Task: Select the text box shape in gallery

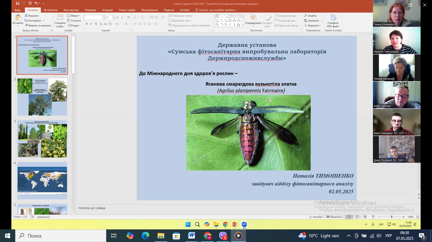Action: pyautogui.click(x=218, y=16)
